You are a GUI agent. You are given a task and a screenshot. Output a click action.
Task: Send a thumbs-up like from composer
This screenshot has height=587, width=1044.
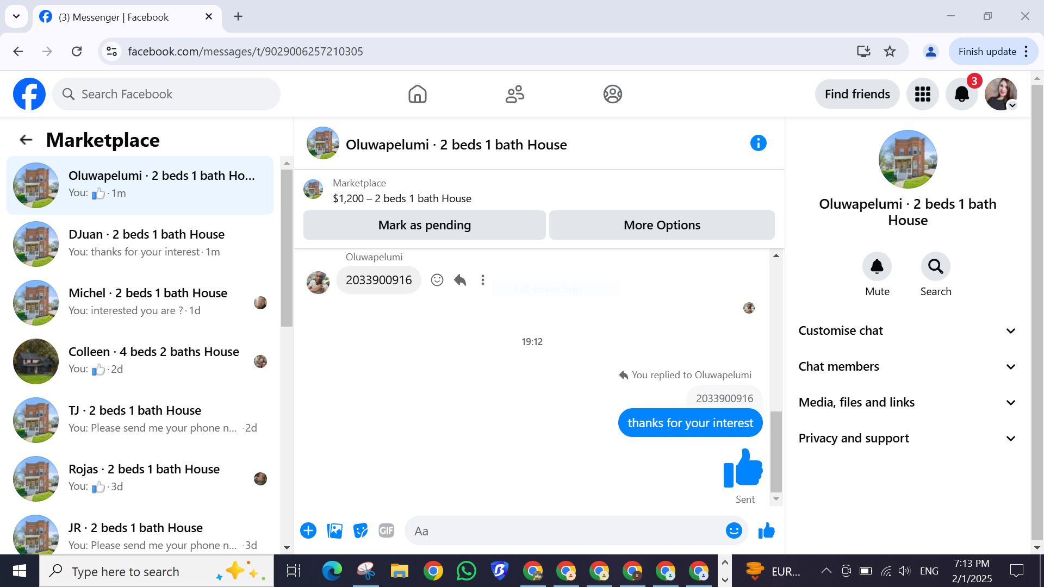766,530
